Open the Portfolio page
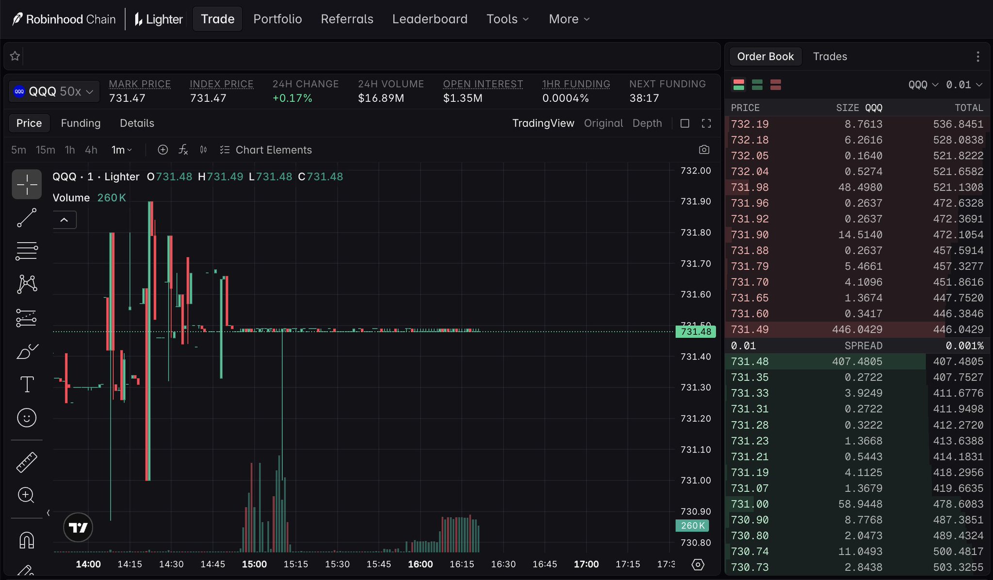This screenshot has width=993, height=580. pyautogui.click(x=277, y=19)
